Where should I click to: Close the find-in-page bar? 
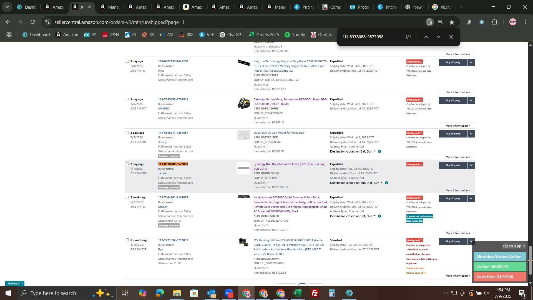(x=451, y=37)
